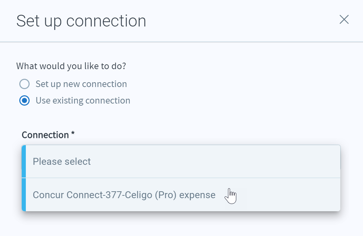This screenshot has height=236, width=363.
Task: Select the Use existing connection radio button
Action: (24, 100)
